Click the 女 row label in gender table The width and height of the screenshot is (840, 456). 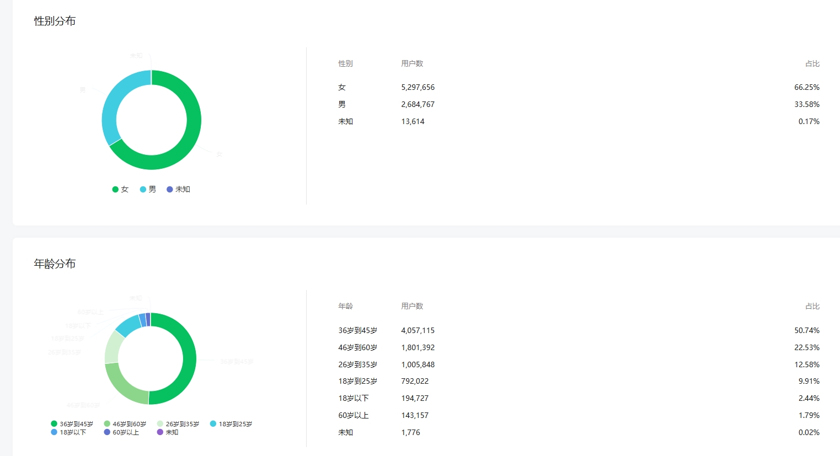342,87
